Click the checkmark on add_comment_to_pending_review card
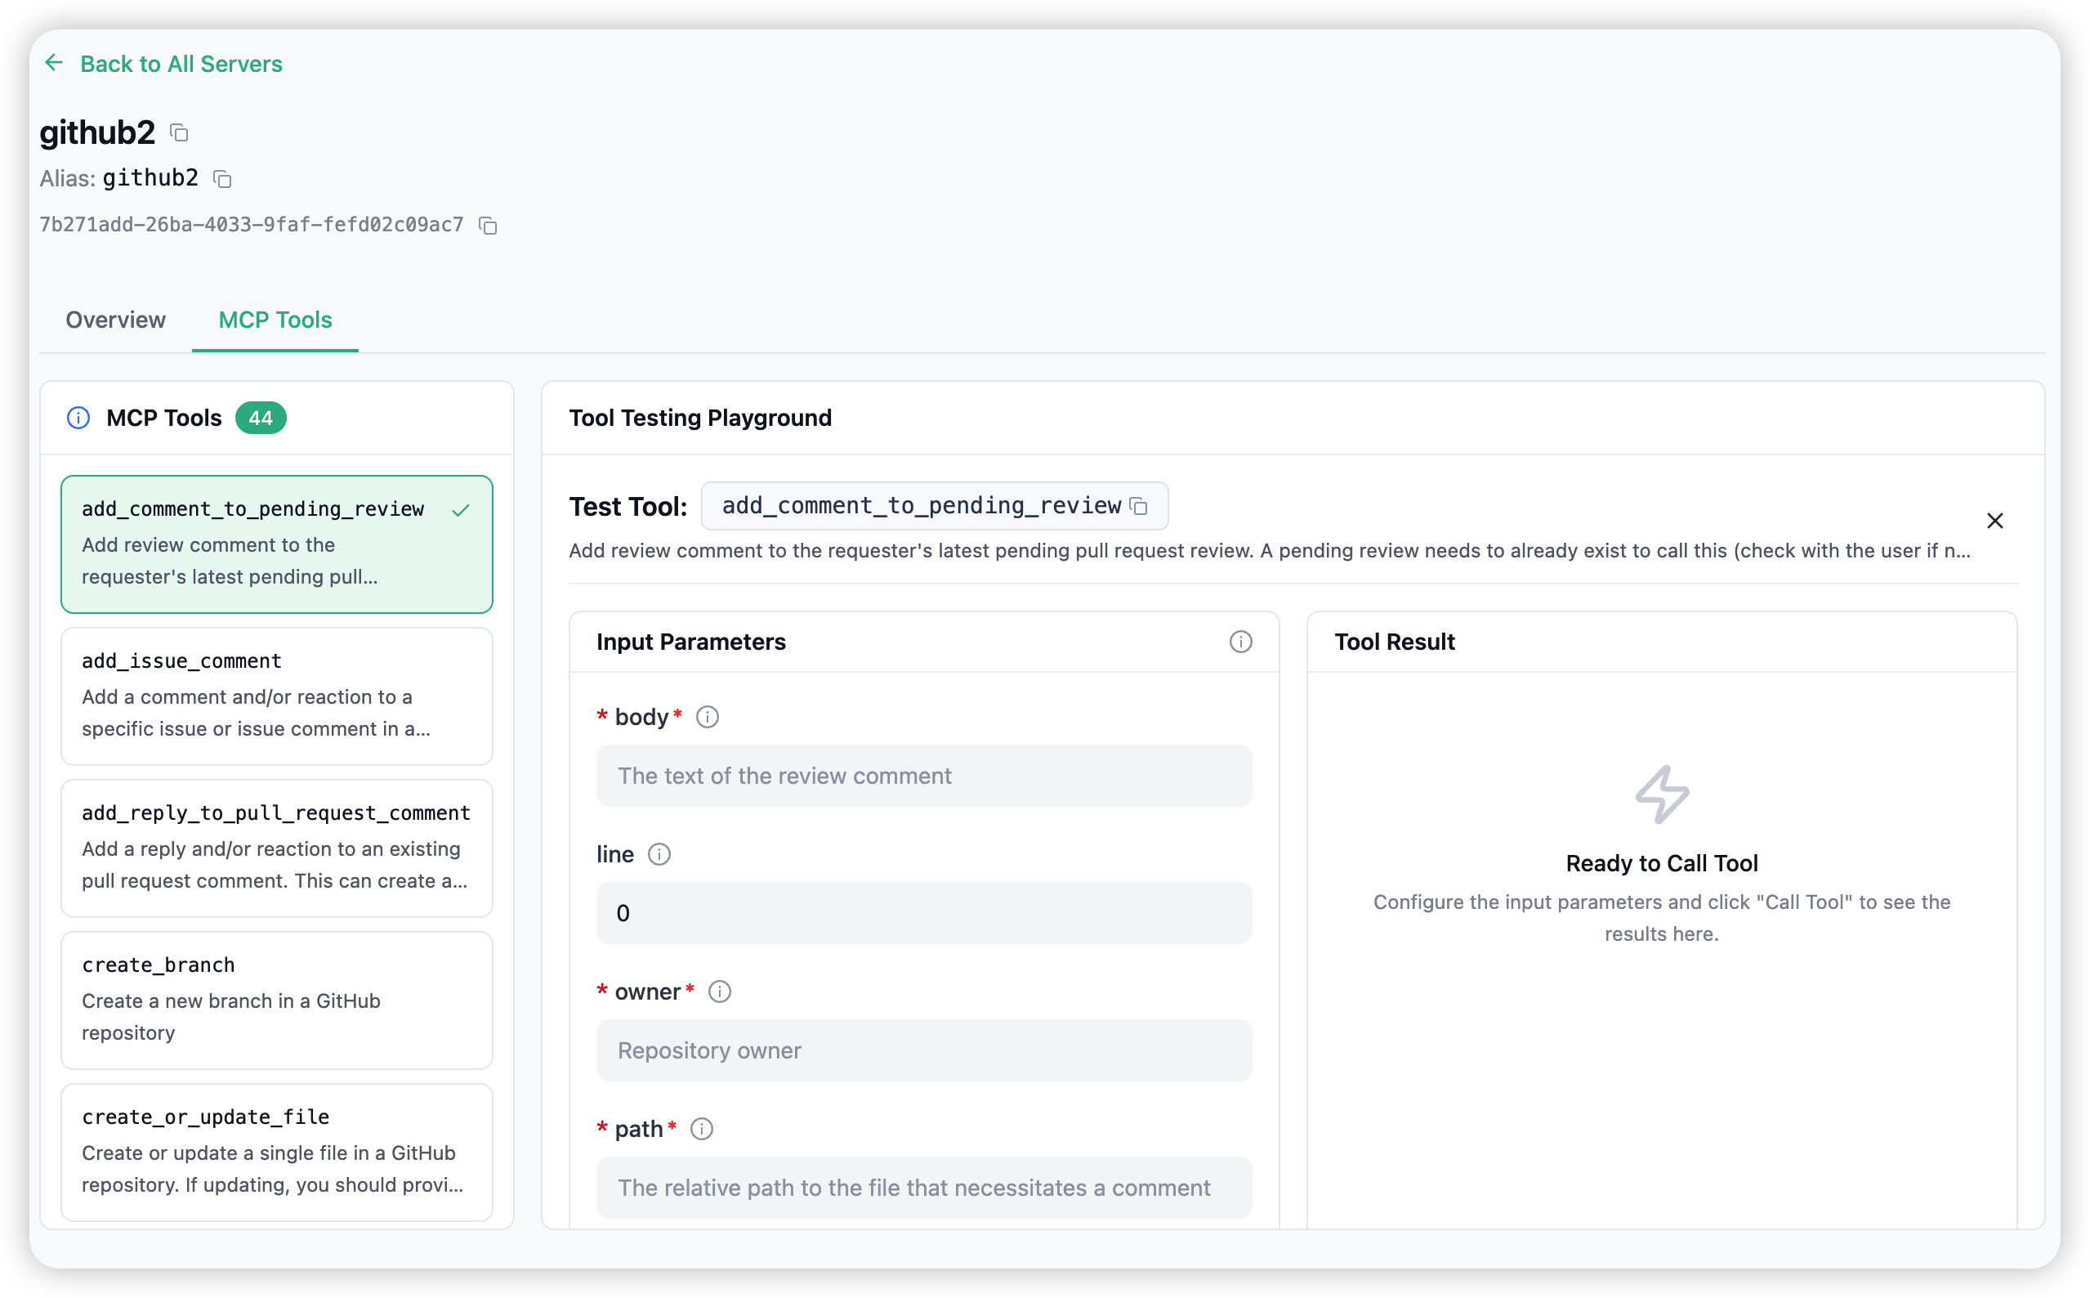The width and height of the screenshot is (2090, 1298). tap(461, 510)
